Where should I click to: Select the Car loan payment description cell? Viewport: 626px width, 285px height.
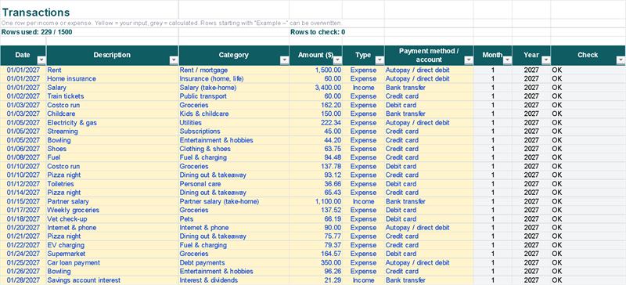click(x=113, y=262)
